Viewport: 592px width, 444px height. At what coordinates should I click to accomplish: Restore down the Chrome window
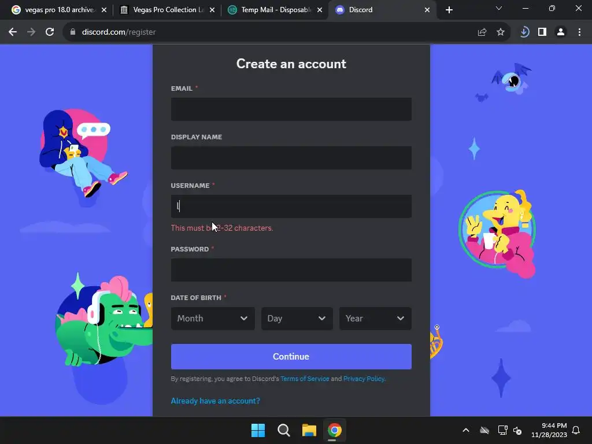[552, 8]
